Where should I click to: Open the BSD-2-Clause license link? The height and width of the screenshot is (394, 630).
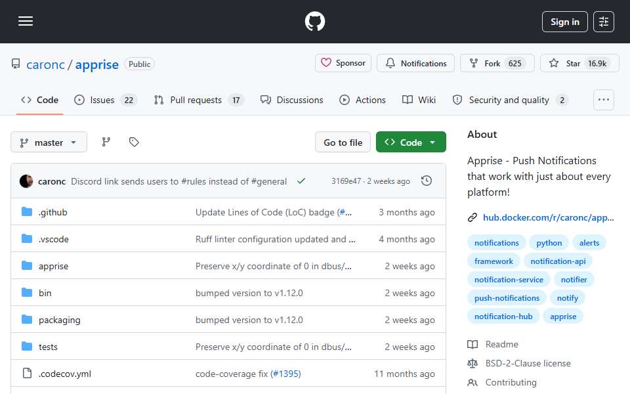point(528,363)
